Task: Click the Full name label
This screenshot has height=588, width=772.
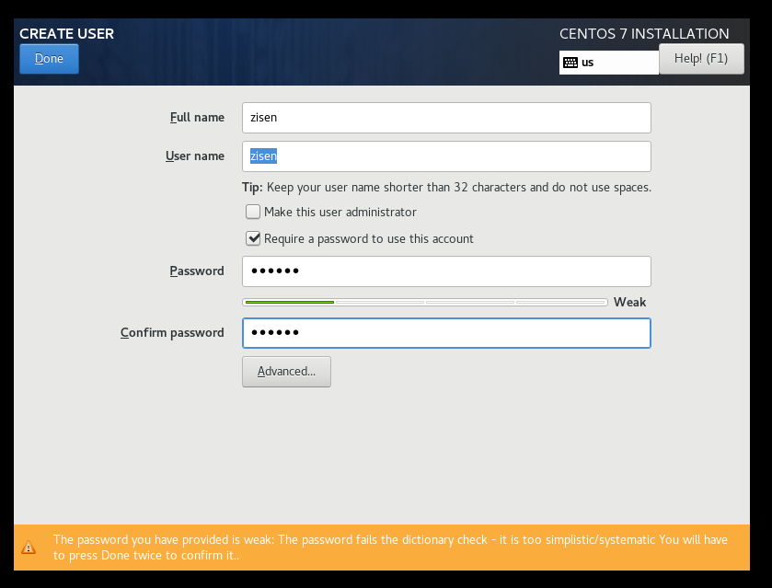Action: (197, 117)
